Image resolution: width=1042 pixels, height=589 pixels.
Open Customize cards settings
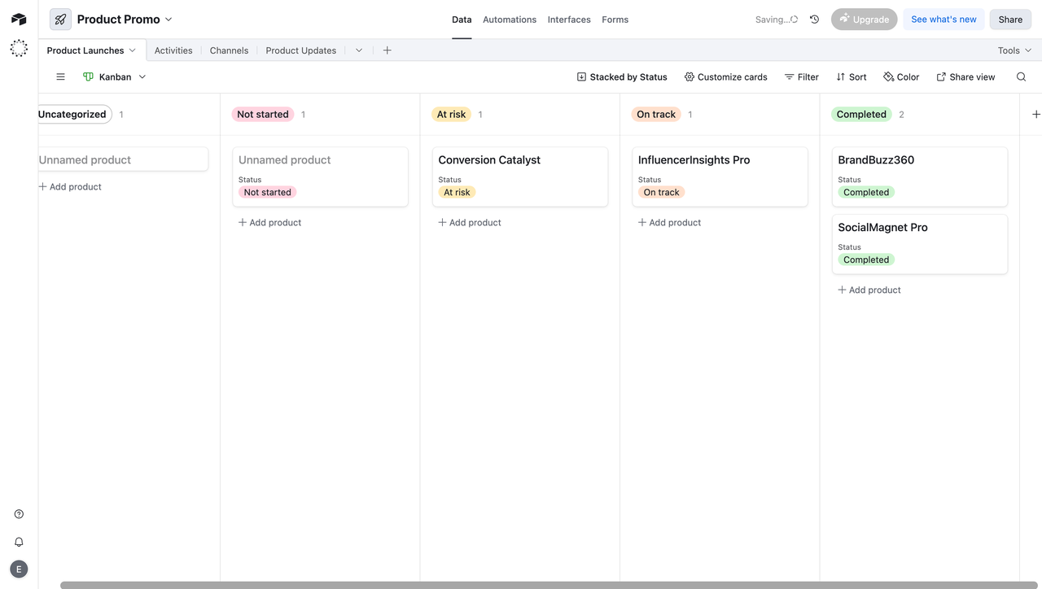(725, 76)
